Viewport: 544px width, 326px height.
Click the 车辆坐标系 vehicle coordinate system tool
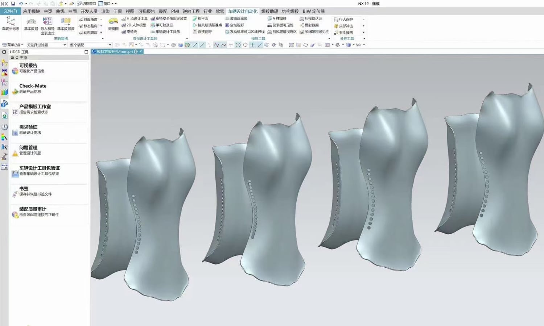11,24
